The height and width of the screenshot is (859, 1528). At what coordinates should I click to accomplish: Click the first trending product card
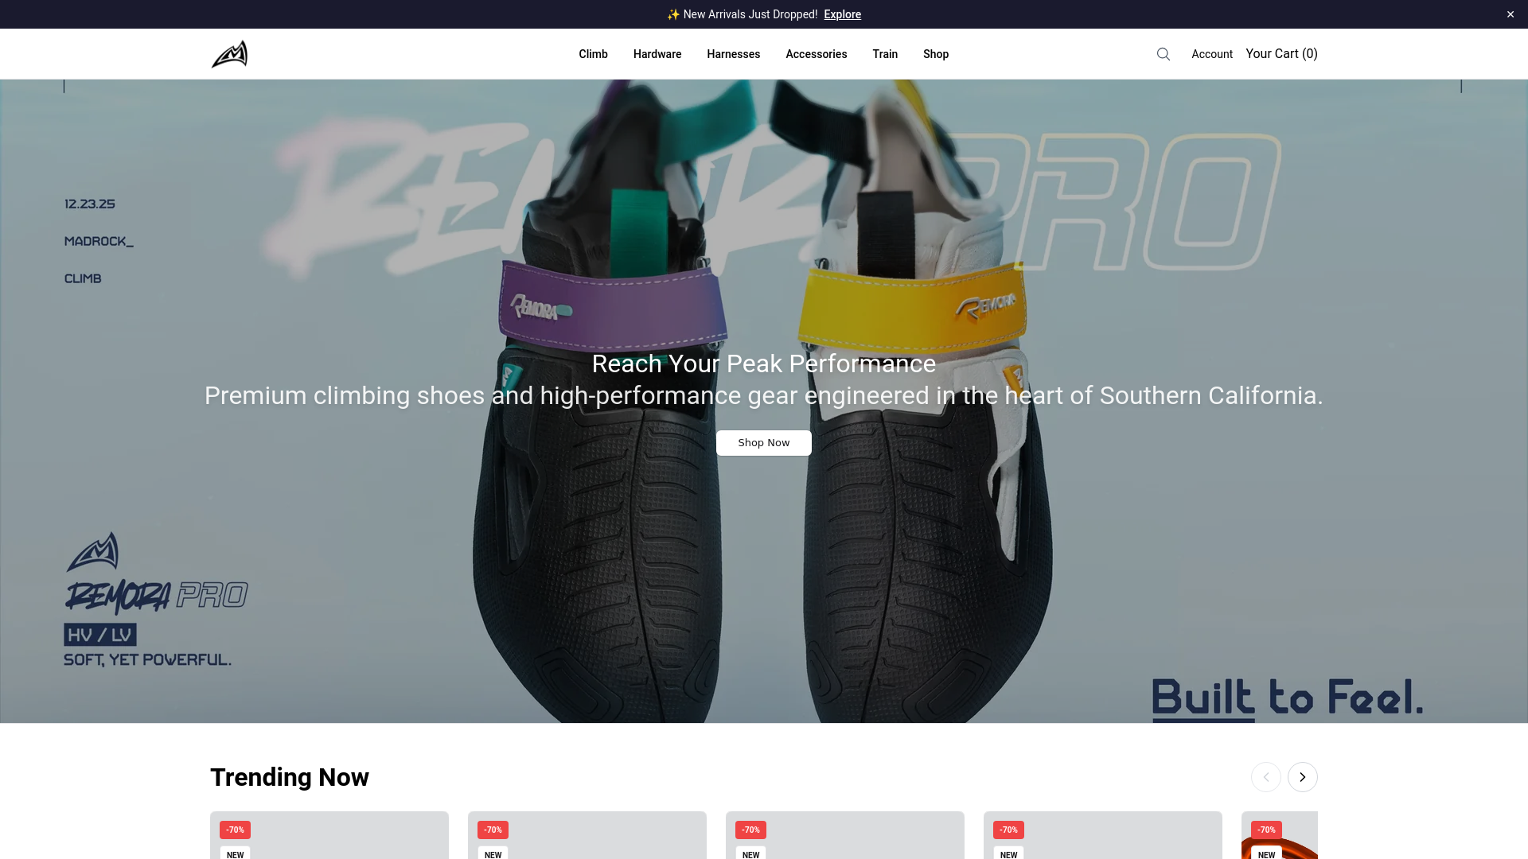(329, 835)
